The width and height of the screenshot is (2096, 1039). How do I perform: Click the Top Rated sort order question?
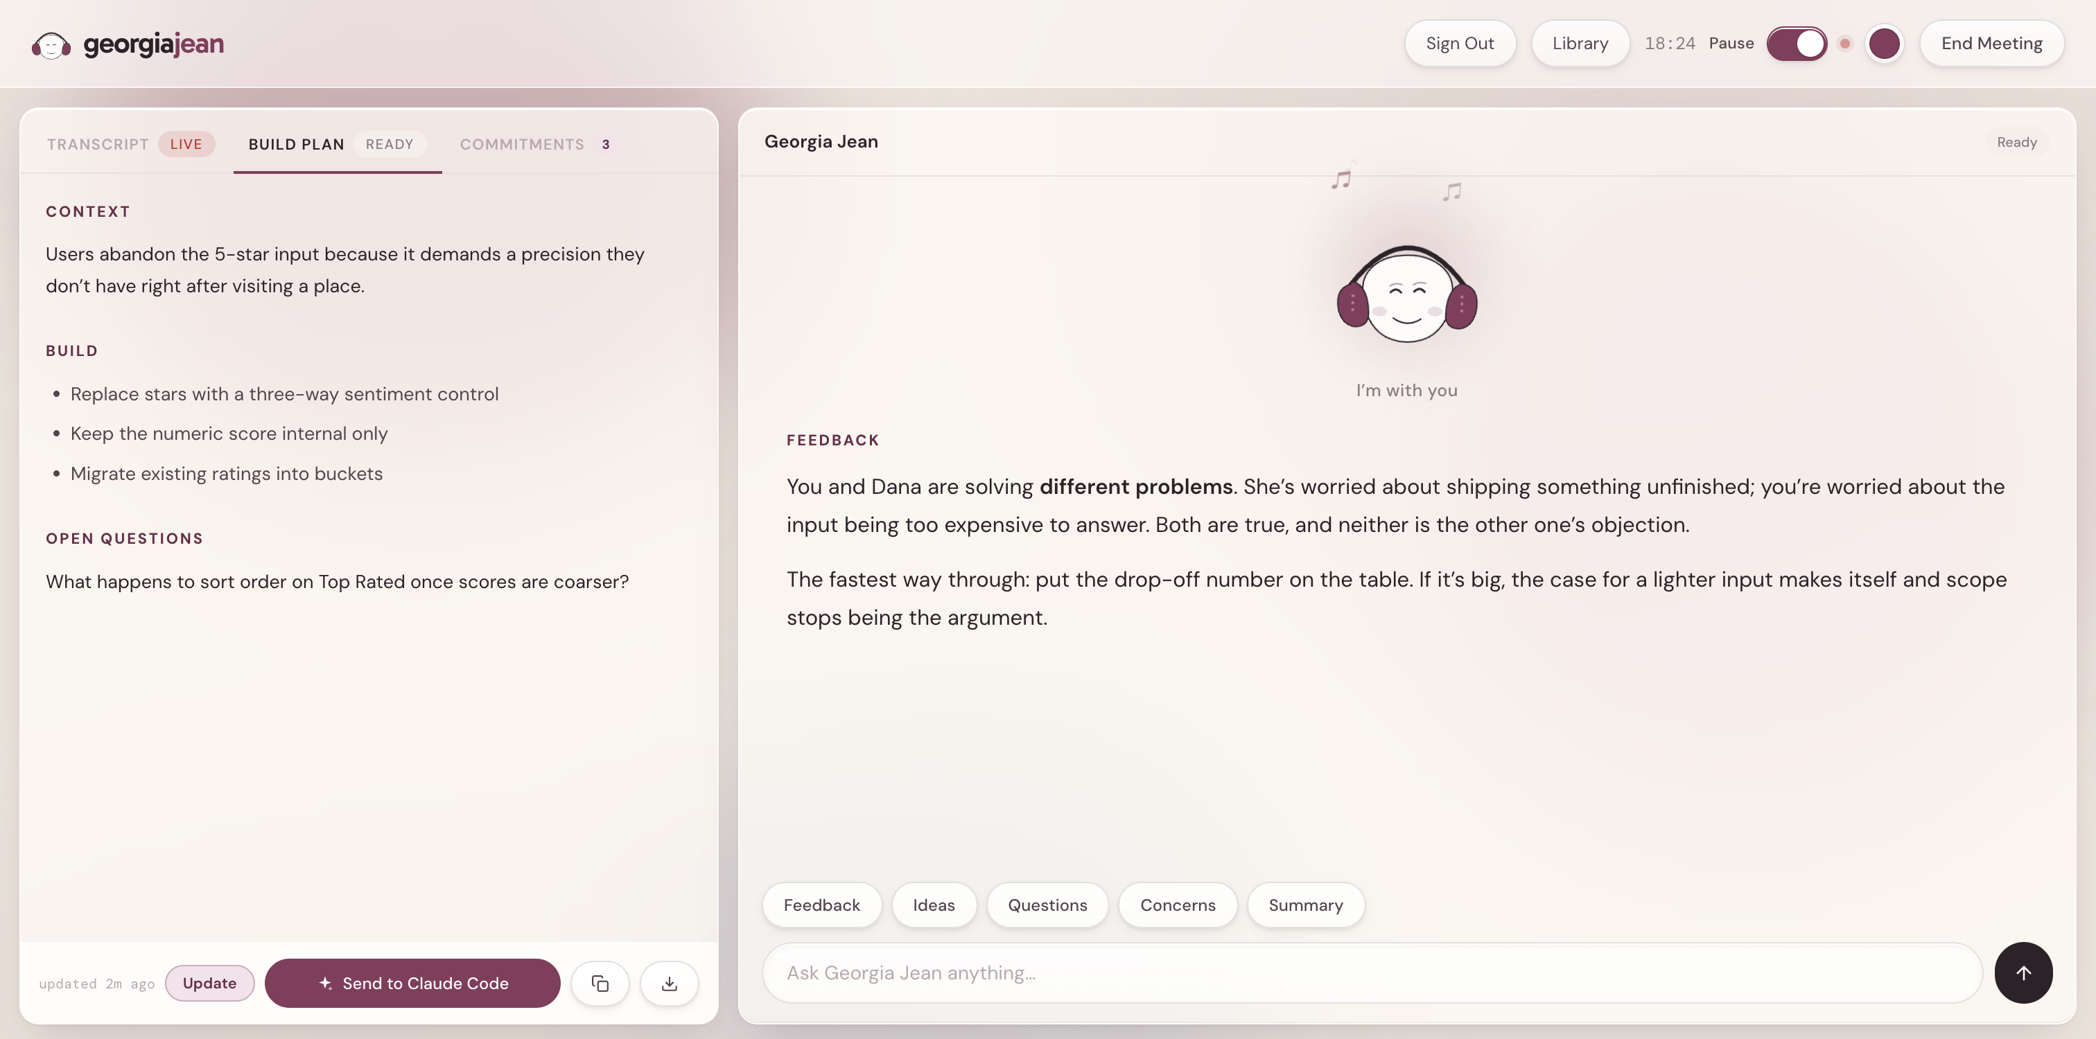point(337,582)
